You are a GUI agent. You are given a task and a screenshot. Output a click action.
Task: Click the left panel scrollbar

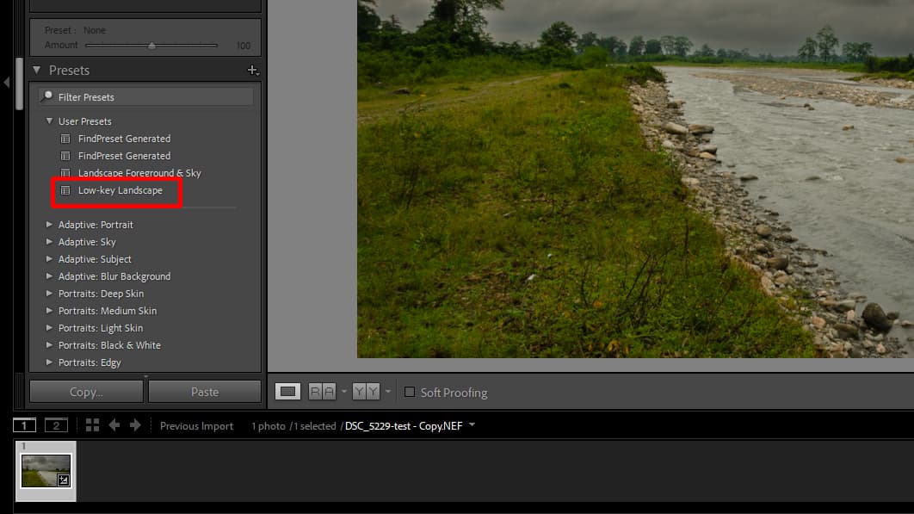click(19, 84)
